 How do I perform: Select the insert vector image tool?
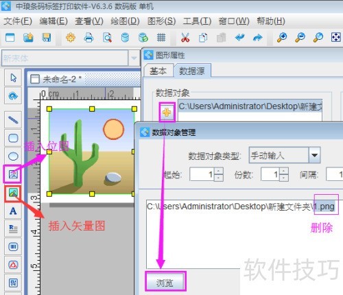pos(13,193)
